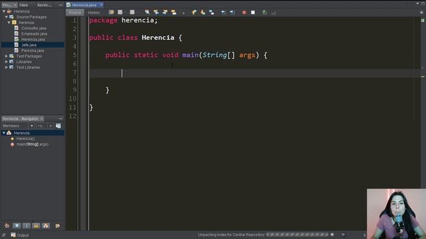This screenshot has height=239, width=426.
Task: Select the Herencia.java editor tab
Action: (84, 5)
